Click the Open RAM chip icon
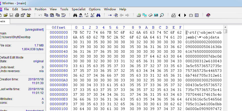The width and height of the screenshot is (242, 111). point(150,15)
